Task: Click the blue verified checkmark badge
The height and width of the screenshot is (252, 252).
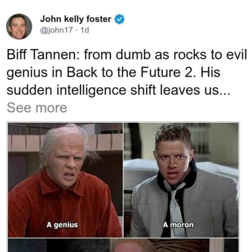Action: (120, 19)
